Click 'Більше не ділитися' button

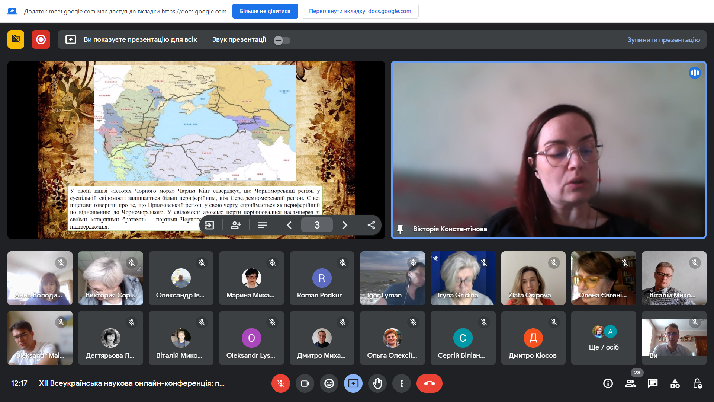point(265,11)
